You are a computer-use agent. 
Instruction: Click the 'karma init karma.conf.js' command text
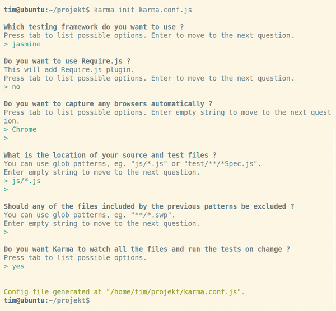pos(143,10)
